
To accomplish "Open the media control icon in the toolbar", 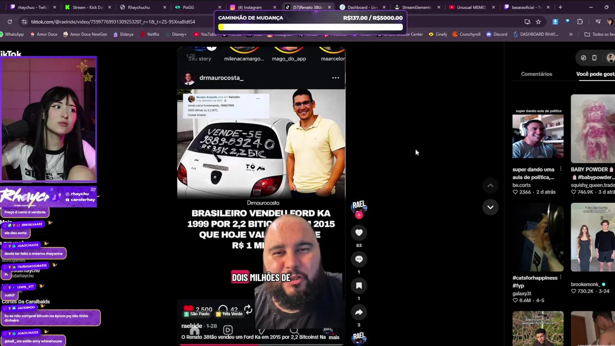I will [598, 22].
